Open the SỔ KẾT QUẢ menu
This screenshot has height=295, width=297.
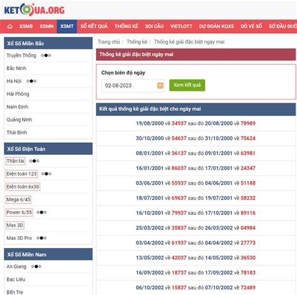(94, 26)
